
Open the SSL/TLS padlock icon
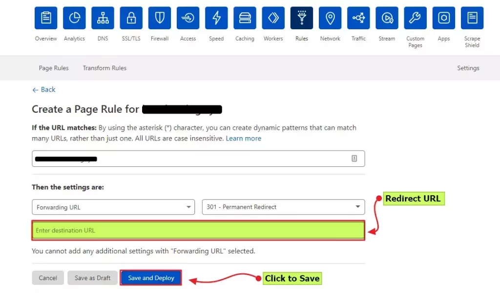[x=131, y=18]
